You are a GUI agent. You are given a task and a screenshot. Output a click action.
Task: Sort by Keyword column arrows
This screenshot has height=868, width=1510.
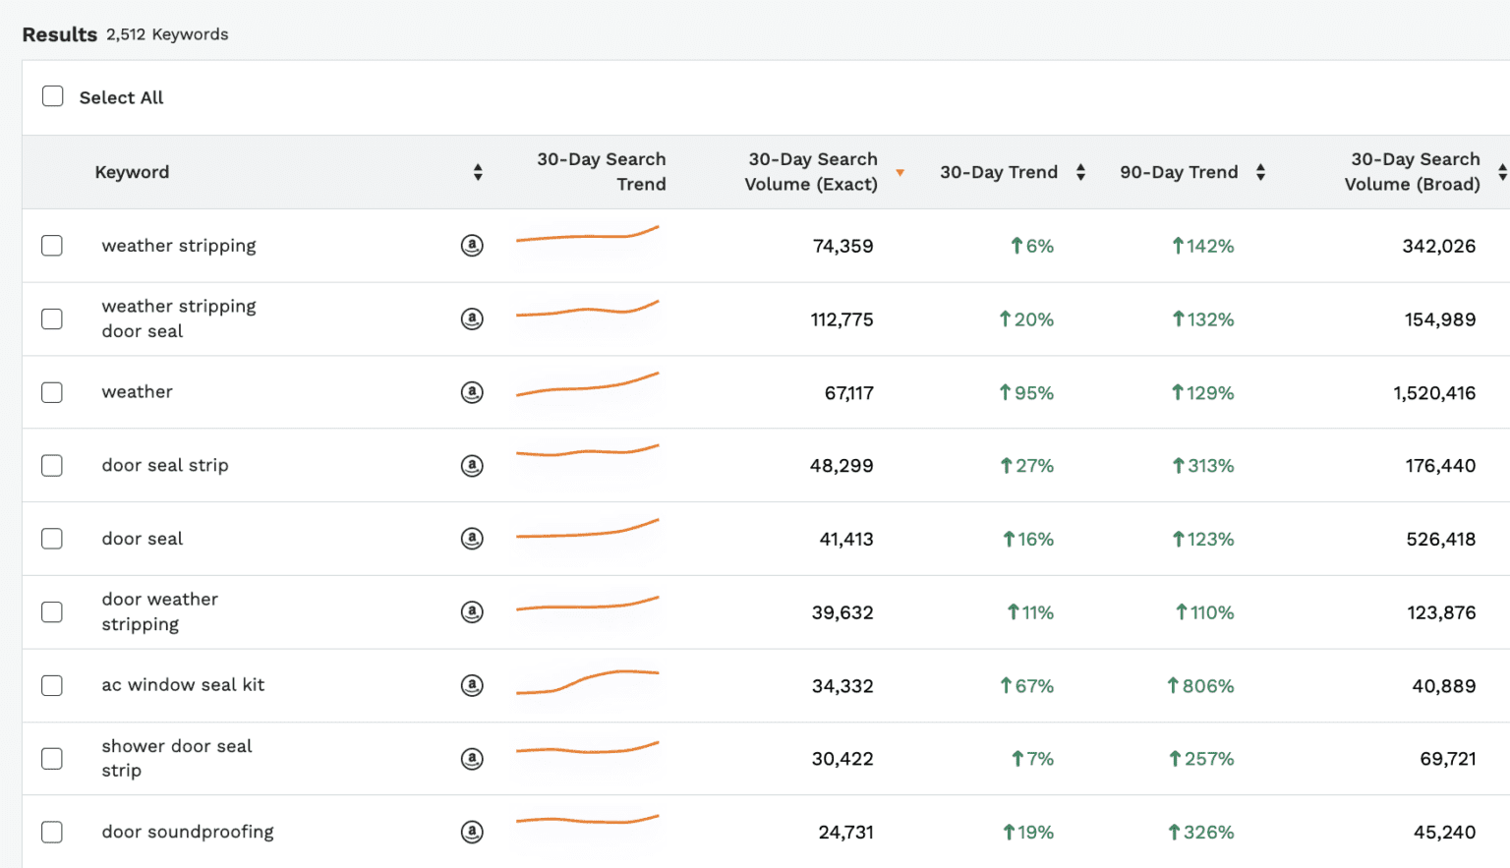478,172
